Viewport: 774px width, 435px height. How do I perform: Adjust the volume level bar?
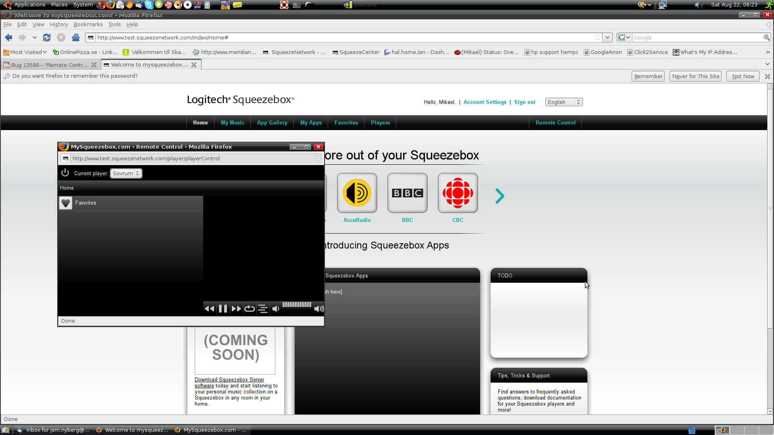297,305
